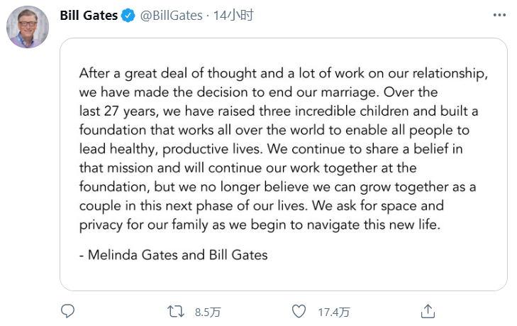Open the @BillGates handle link
Image resolution: width=517 pixels, height=326 pixels.
pyautogui.click(x=171, y=16)
